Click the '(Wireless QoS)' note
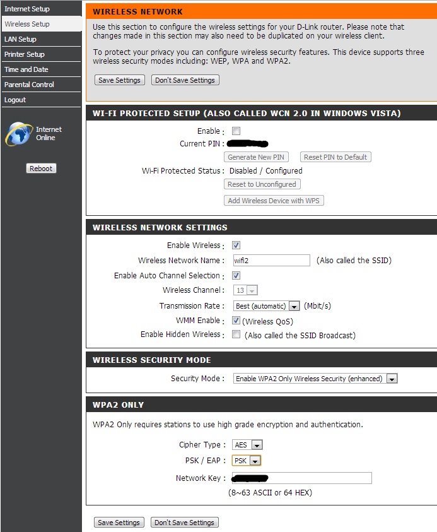Screen dimensions: 437x532 (267, 322)
